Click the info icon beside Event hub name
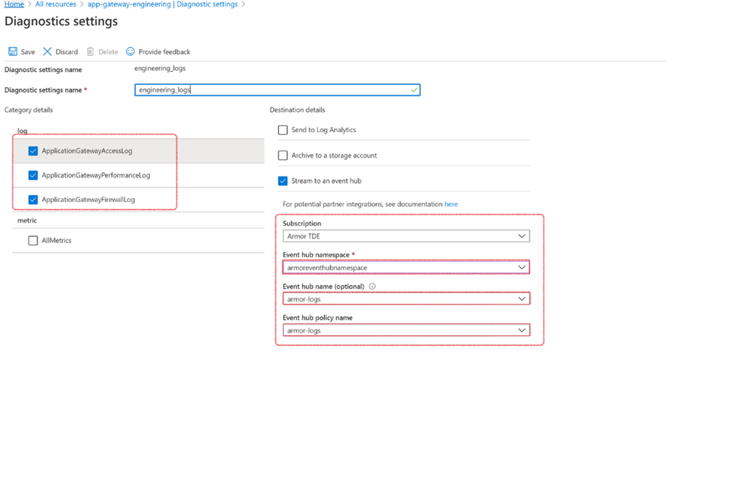This screenshot has height=479, width=732. (x=372, y=286)
